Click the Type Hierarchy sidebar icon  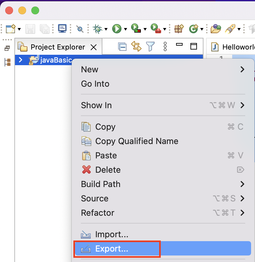pyautogui.click(x=7, y=62)
